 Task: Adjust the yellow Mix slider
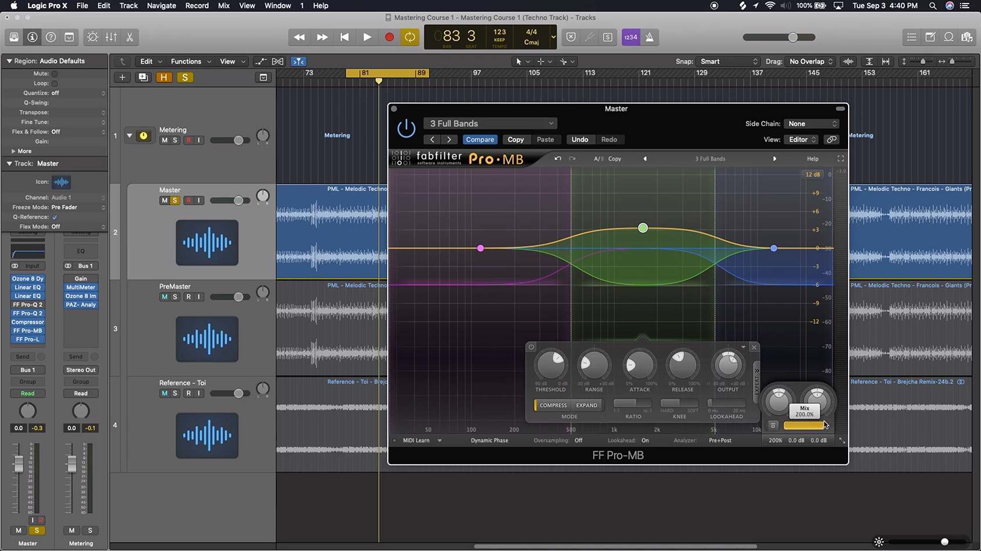click(x=805, y=425)
